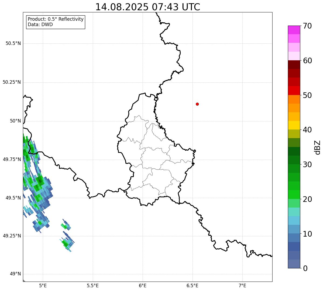Click the 49.25°N latitude label
Screen dimensions: 324x291
(x=12, y=236)
